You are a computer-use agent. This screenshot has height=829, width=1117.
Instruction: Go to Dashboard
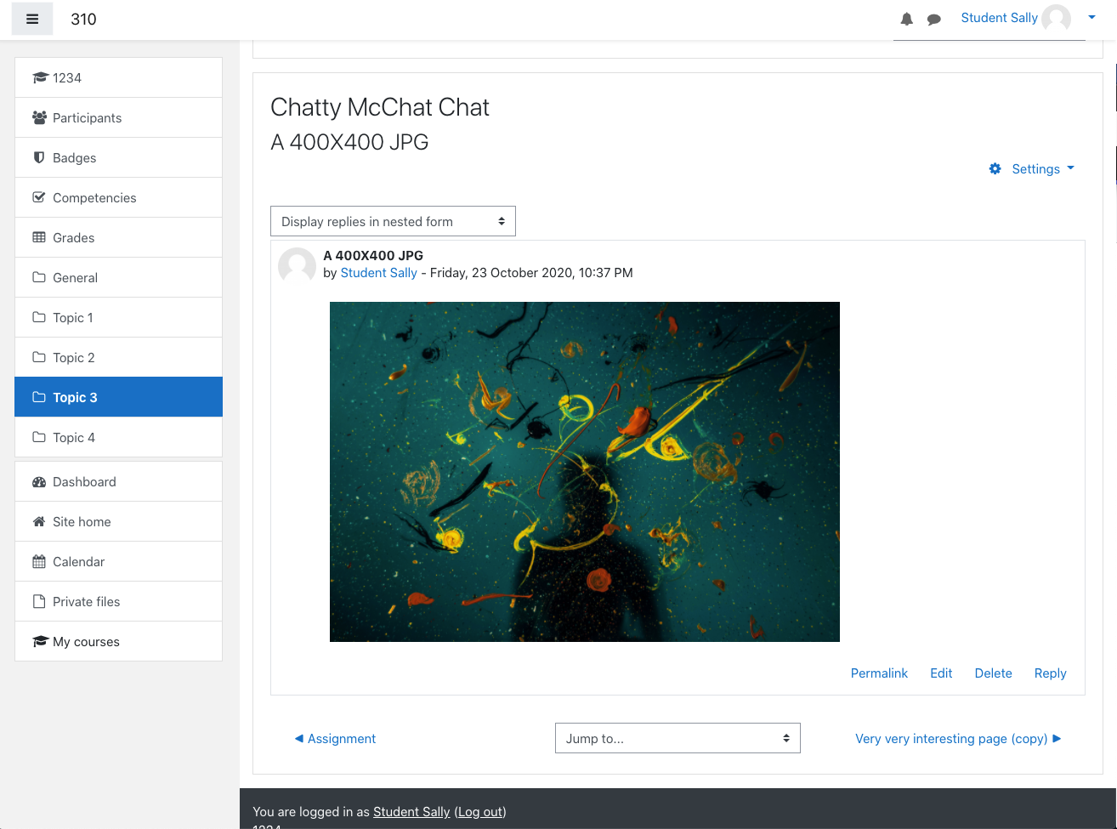coord(119,481)
